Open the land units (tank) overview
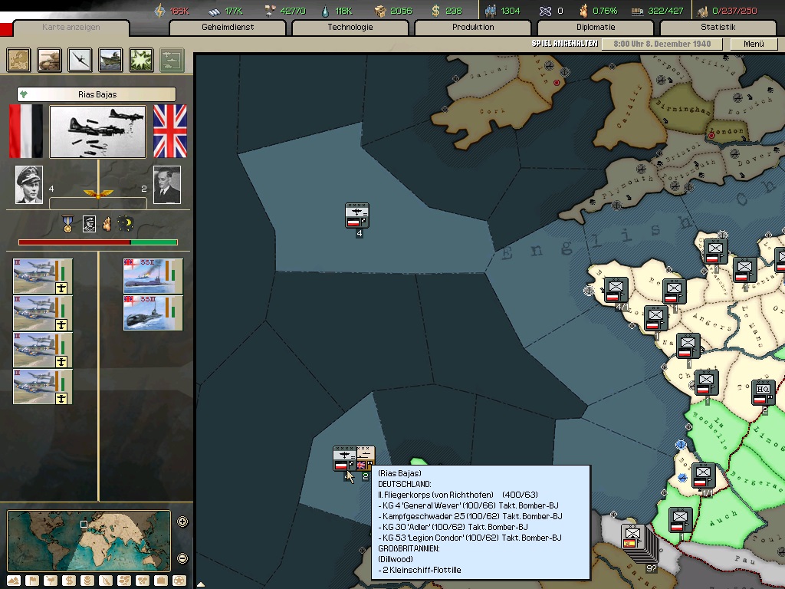Viewport: 785px width, 589px height. point(50,59)
